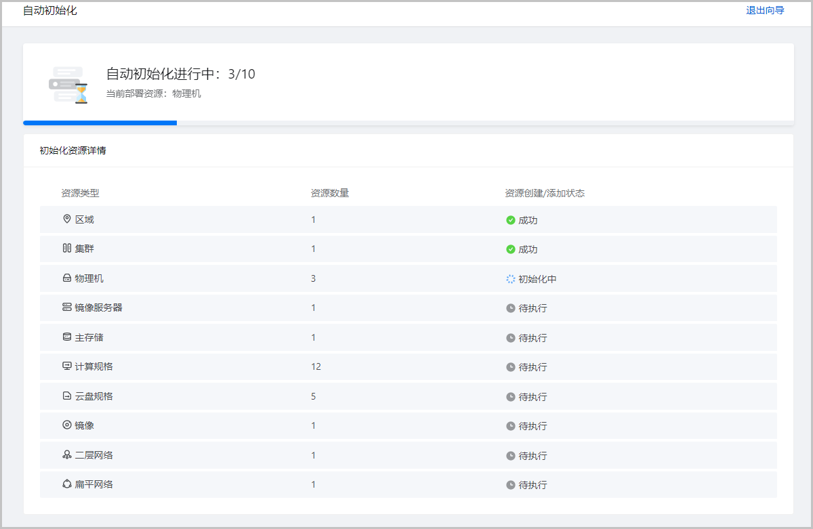
Task: Click the 资源类型 column header
Action: pos(80,193)
